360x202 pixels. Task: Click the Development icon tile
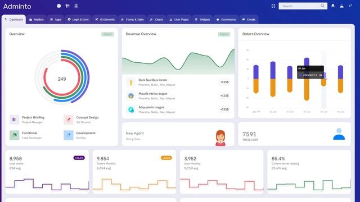pos(69,135)
